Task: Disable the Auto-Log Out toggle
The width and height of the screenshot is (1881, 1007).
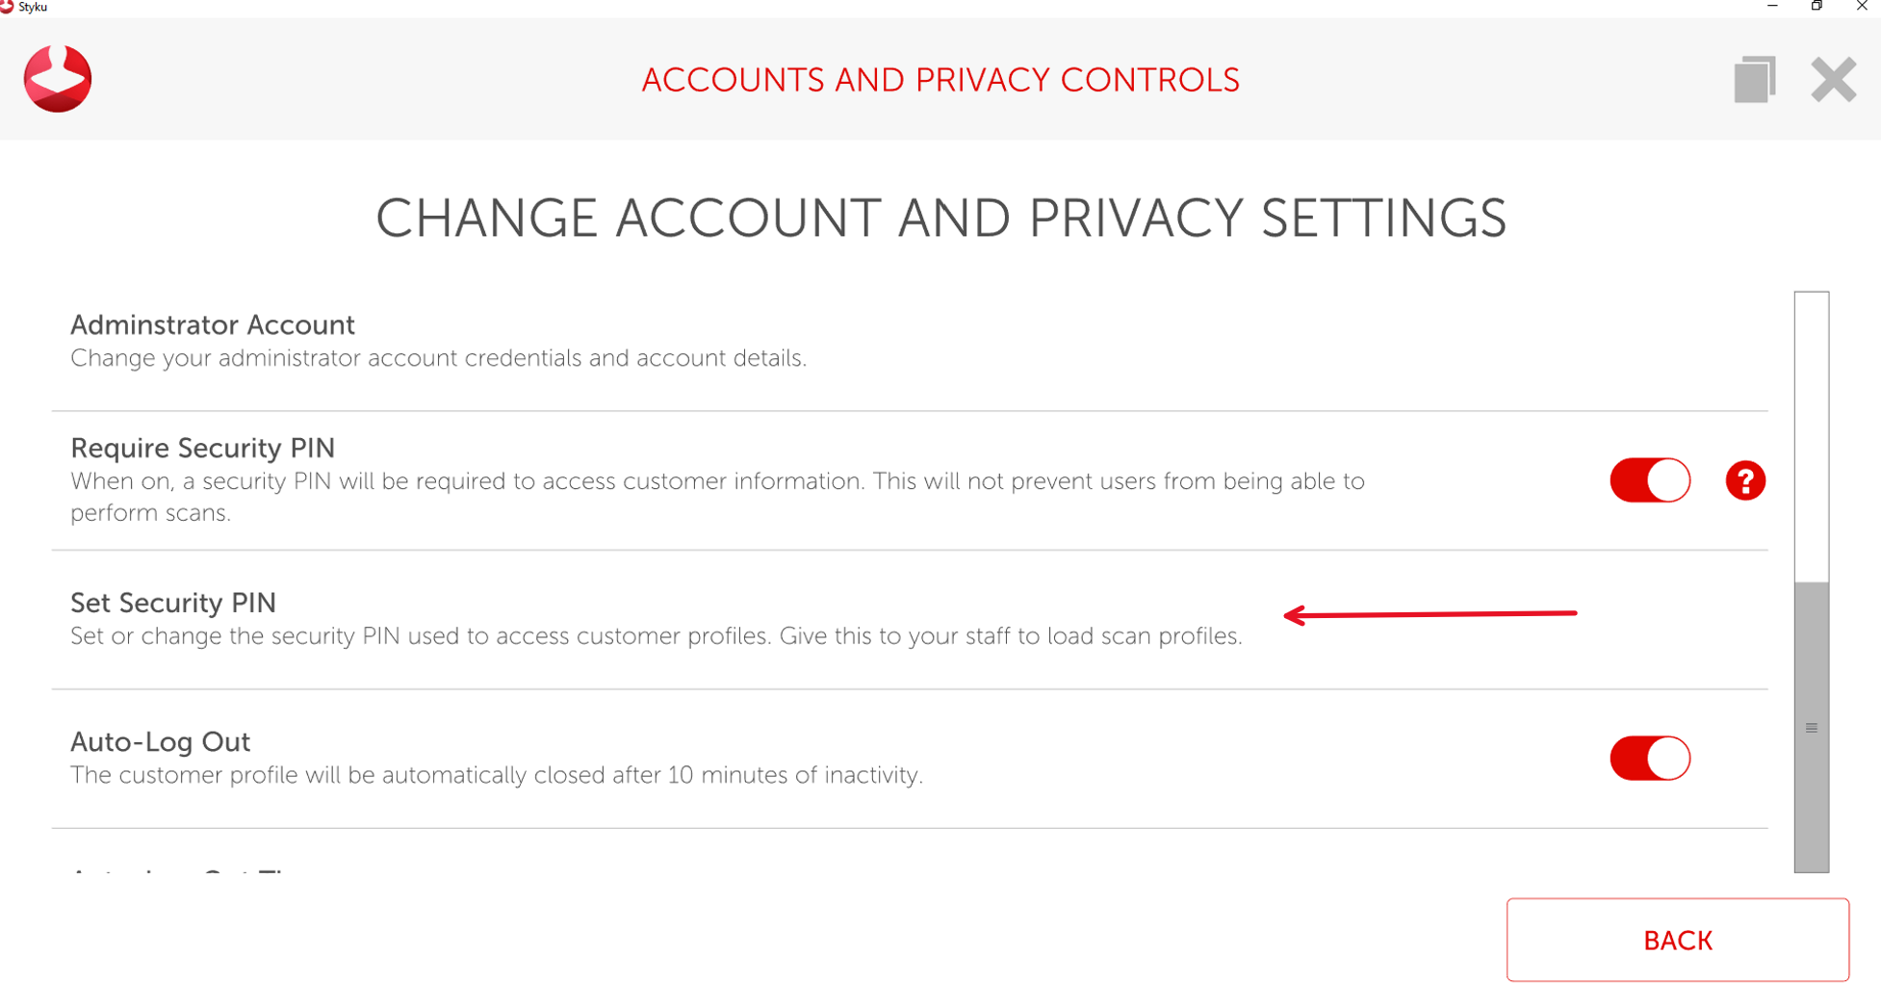Action: click(x=1650, y=759)
